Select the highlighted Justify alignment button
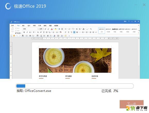This screenshot has width=149, height=113. tap(74, 32)
